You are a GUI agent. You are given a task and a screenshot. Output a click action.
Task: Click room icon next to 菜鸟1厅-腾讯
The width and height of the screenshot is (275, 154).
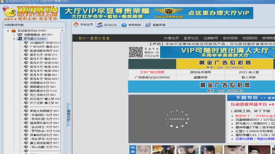pyautogui.click(x=26, y=59)
